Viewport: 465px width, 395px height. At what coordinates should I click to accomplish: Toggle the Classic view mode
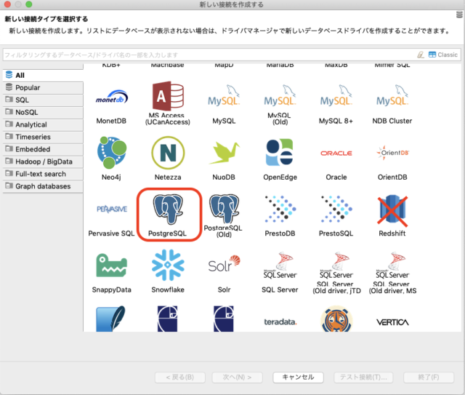click(x=443, y=55)
